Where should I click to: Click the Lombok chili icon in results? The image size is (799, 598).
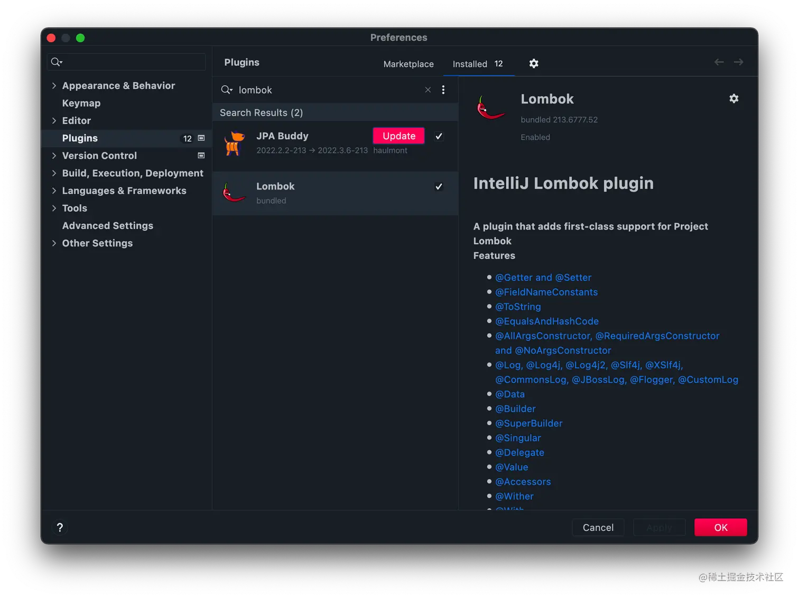234,193
